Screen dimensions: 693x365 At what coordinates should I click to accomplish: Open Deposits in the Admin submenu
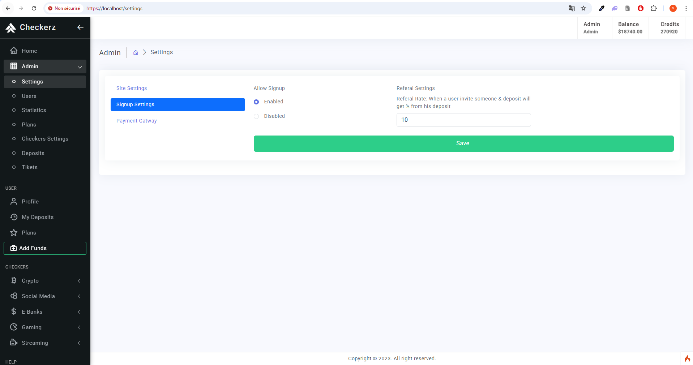pyautogui.click(x=45, y=153)
